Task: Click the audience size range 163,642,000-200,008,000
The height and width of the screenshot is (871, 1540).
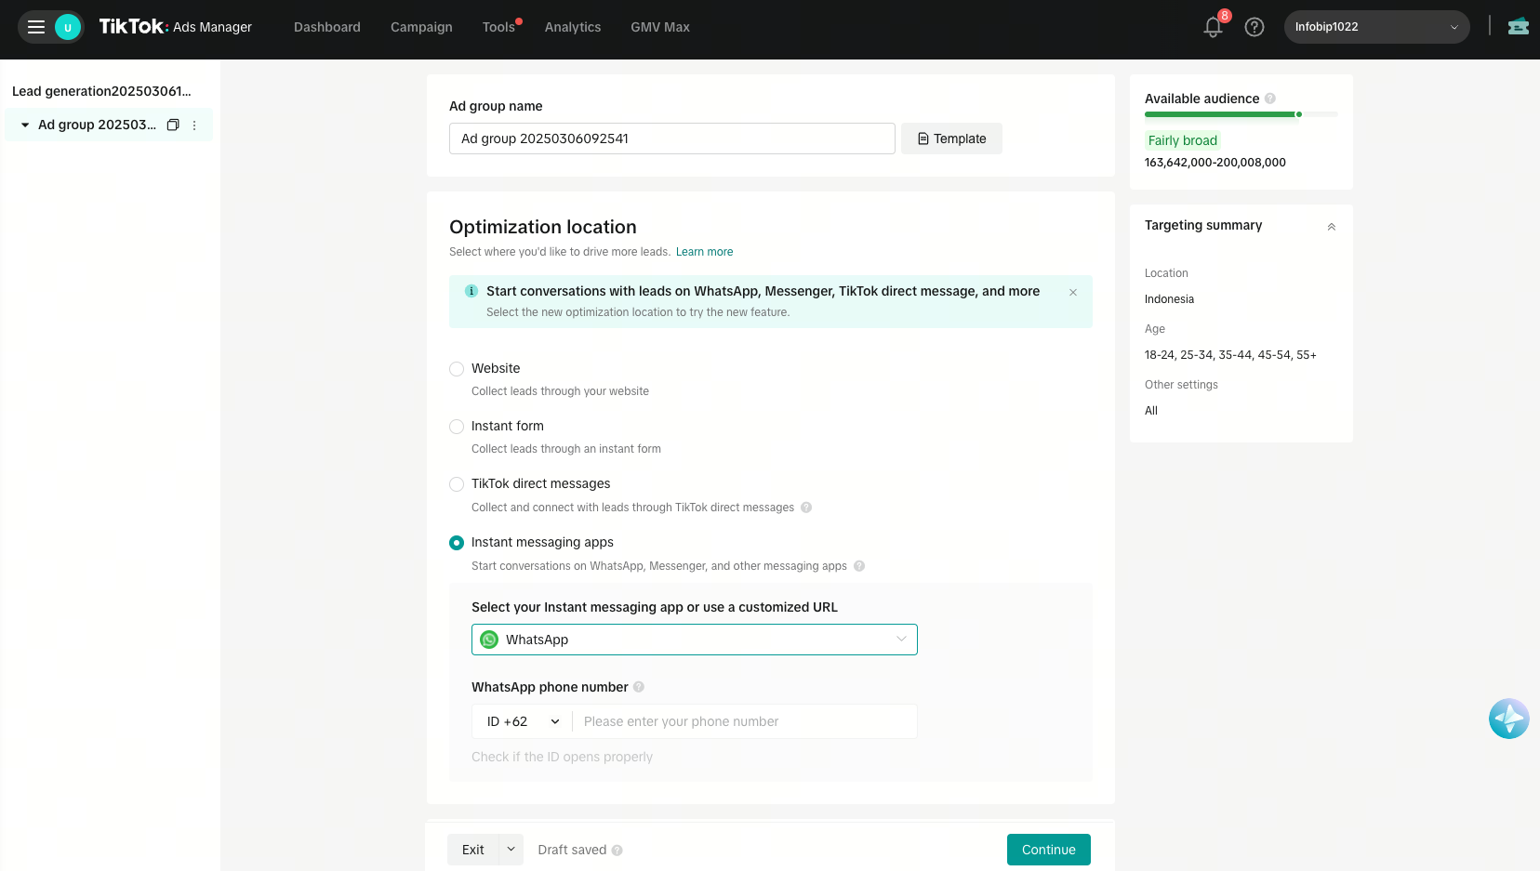Action: (1215, 163)
